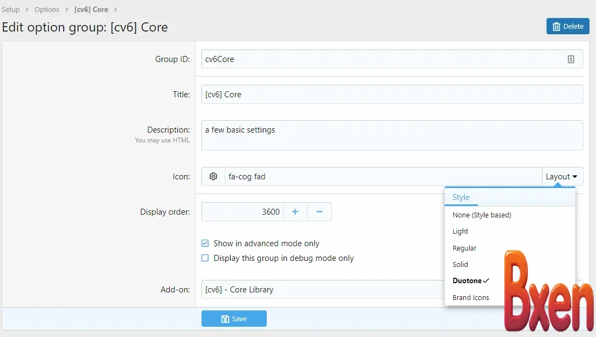Enable Display this group in debug mode only
Screen dimensions: 596x337
tap(205, 258)
